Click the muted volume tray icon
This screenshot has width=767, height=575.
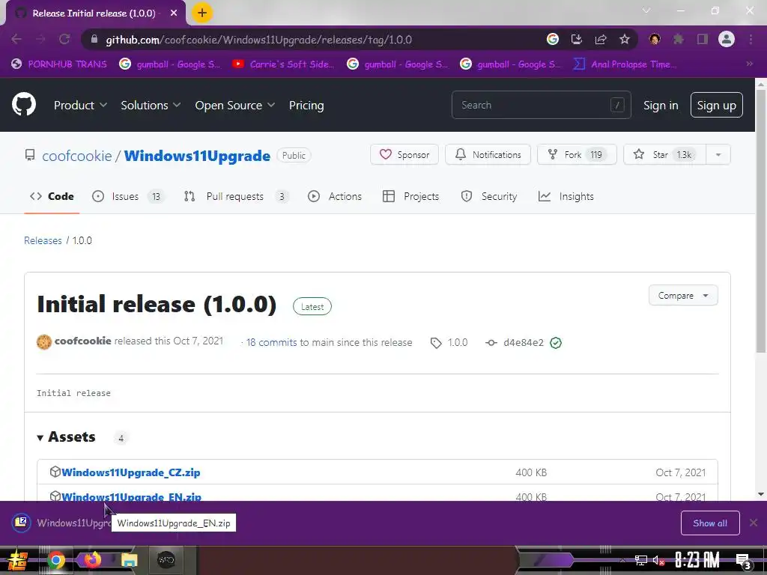pos(659,561)
